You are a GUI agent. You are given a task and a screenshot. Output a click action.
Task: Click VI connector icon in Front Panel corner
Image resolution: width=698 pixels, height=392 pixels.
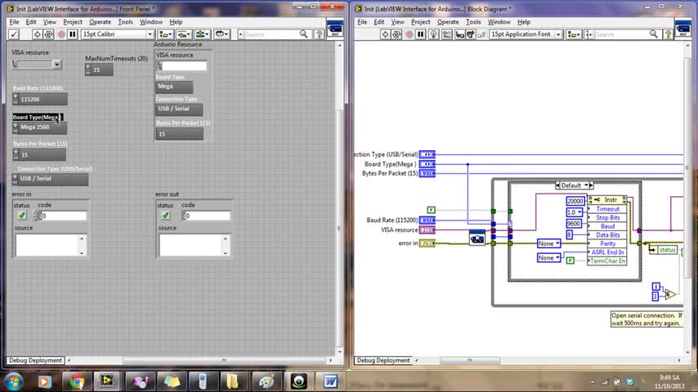[x=335, y=29]
